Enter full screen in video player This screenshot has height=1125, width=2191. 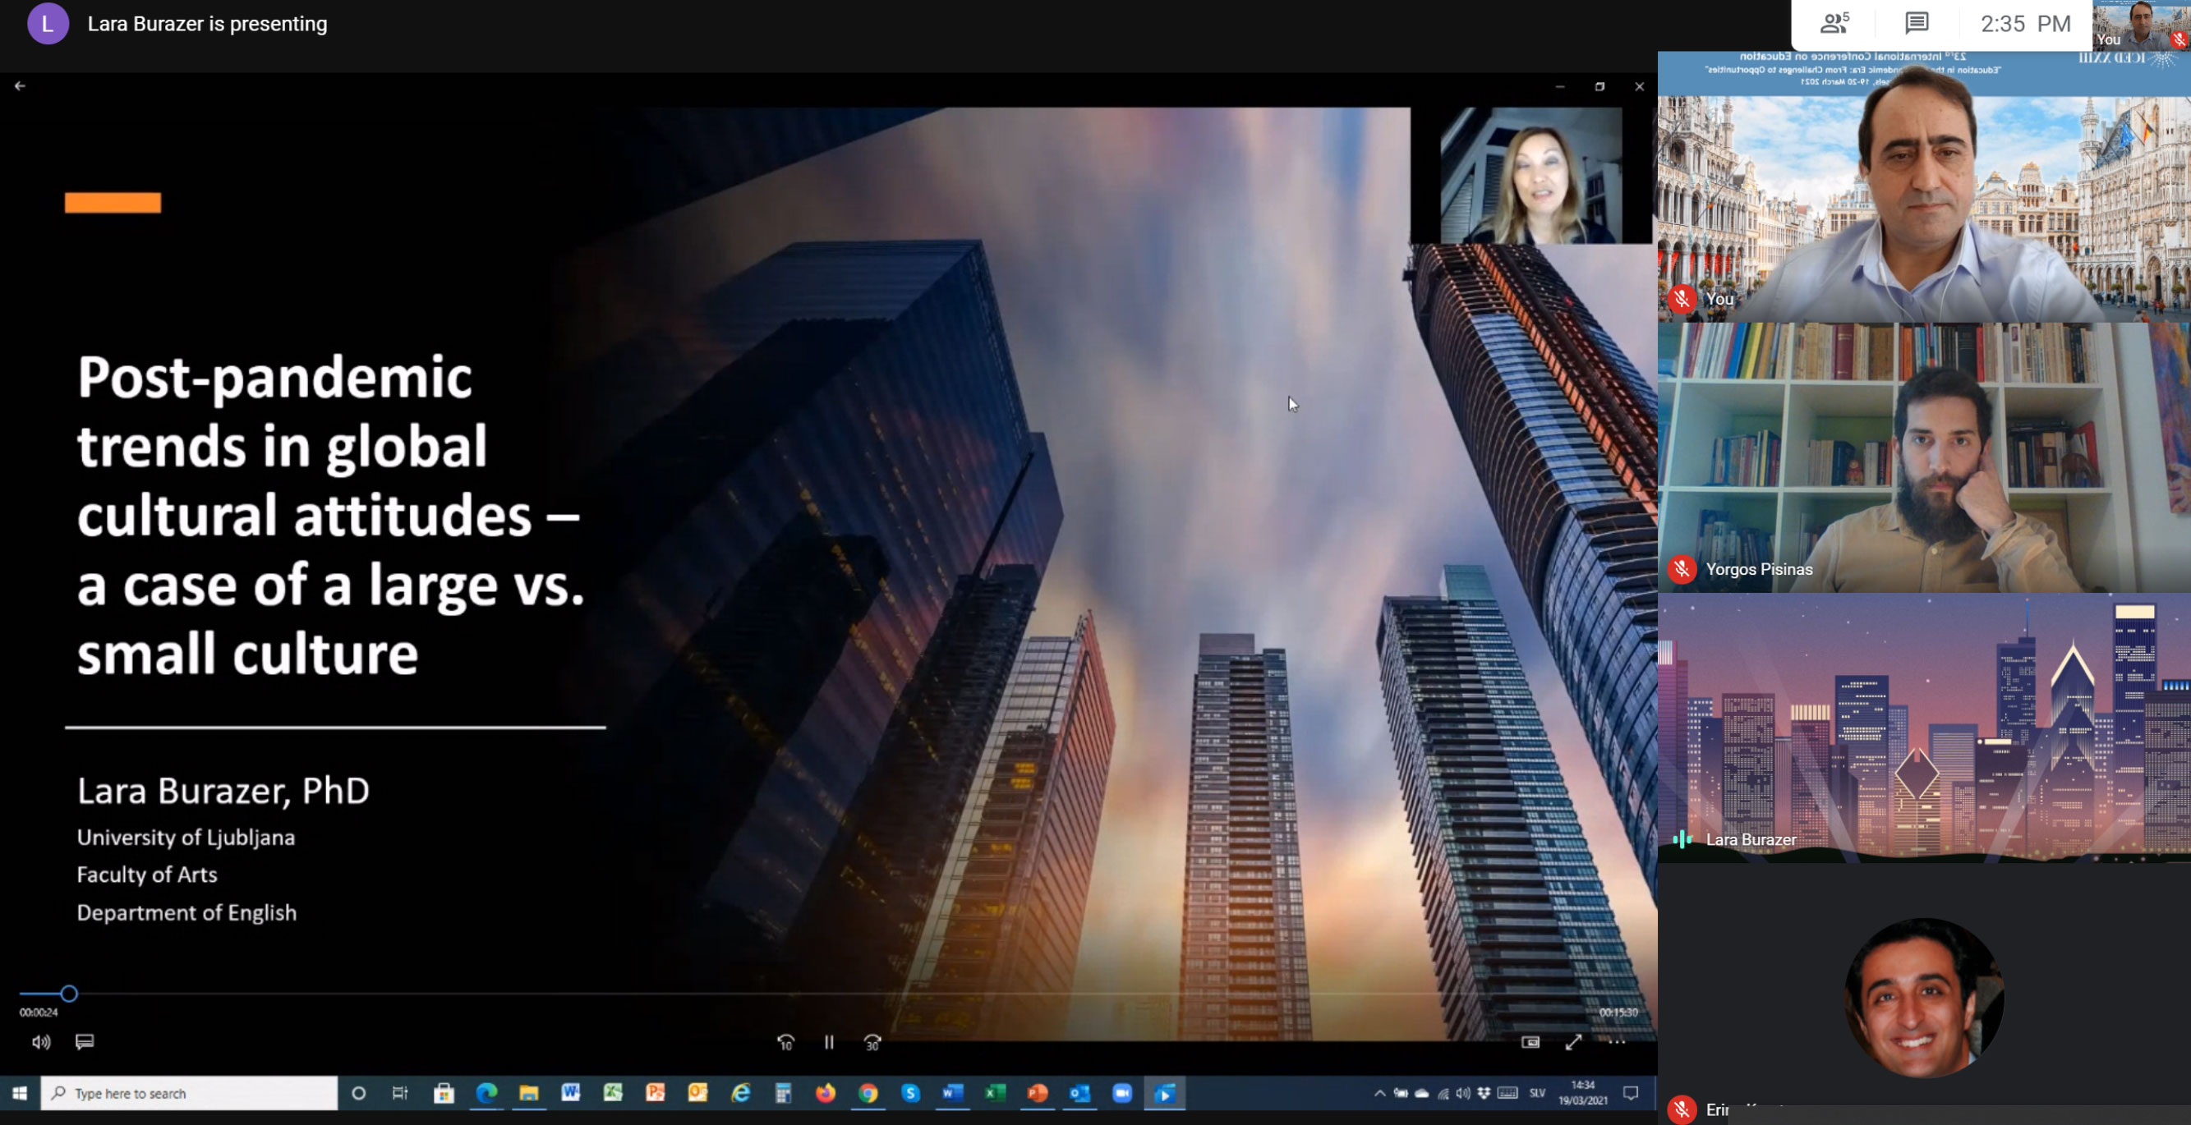click(1572, 1043)
